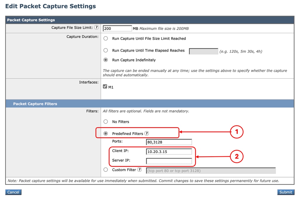The width and height of the screenshot is (298, 199).
Task: Click the example text '120s, 5m 30s, 4h'
Action: (241, 51)
